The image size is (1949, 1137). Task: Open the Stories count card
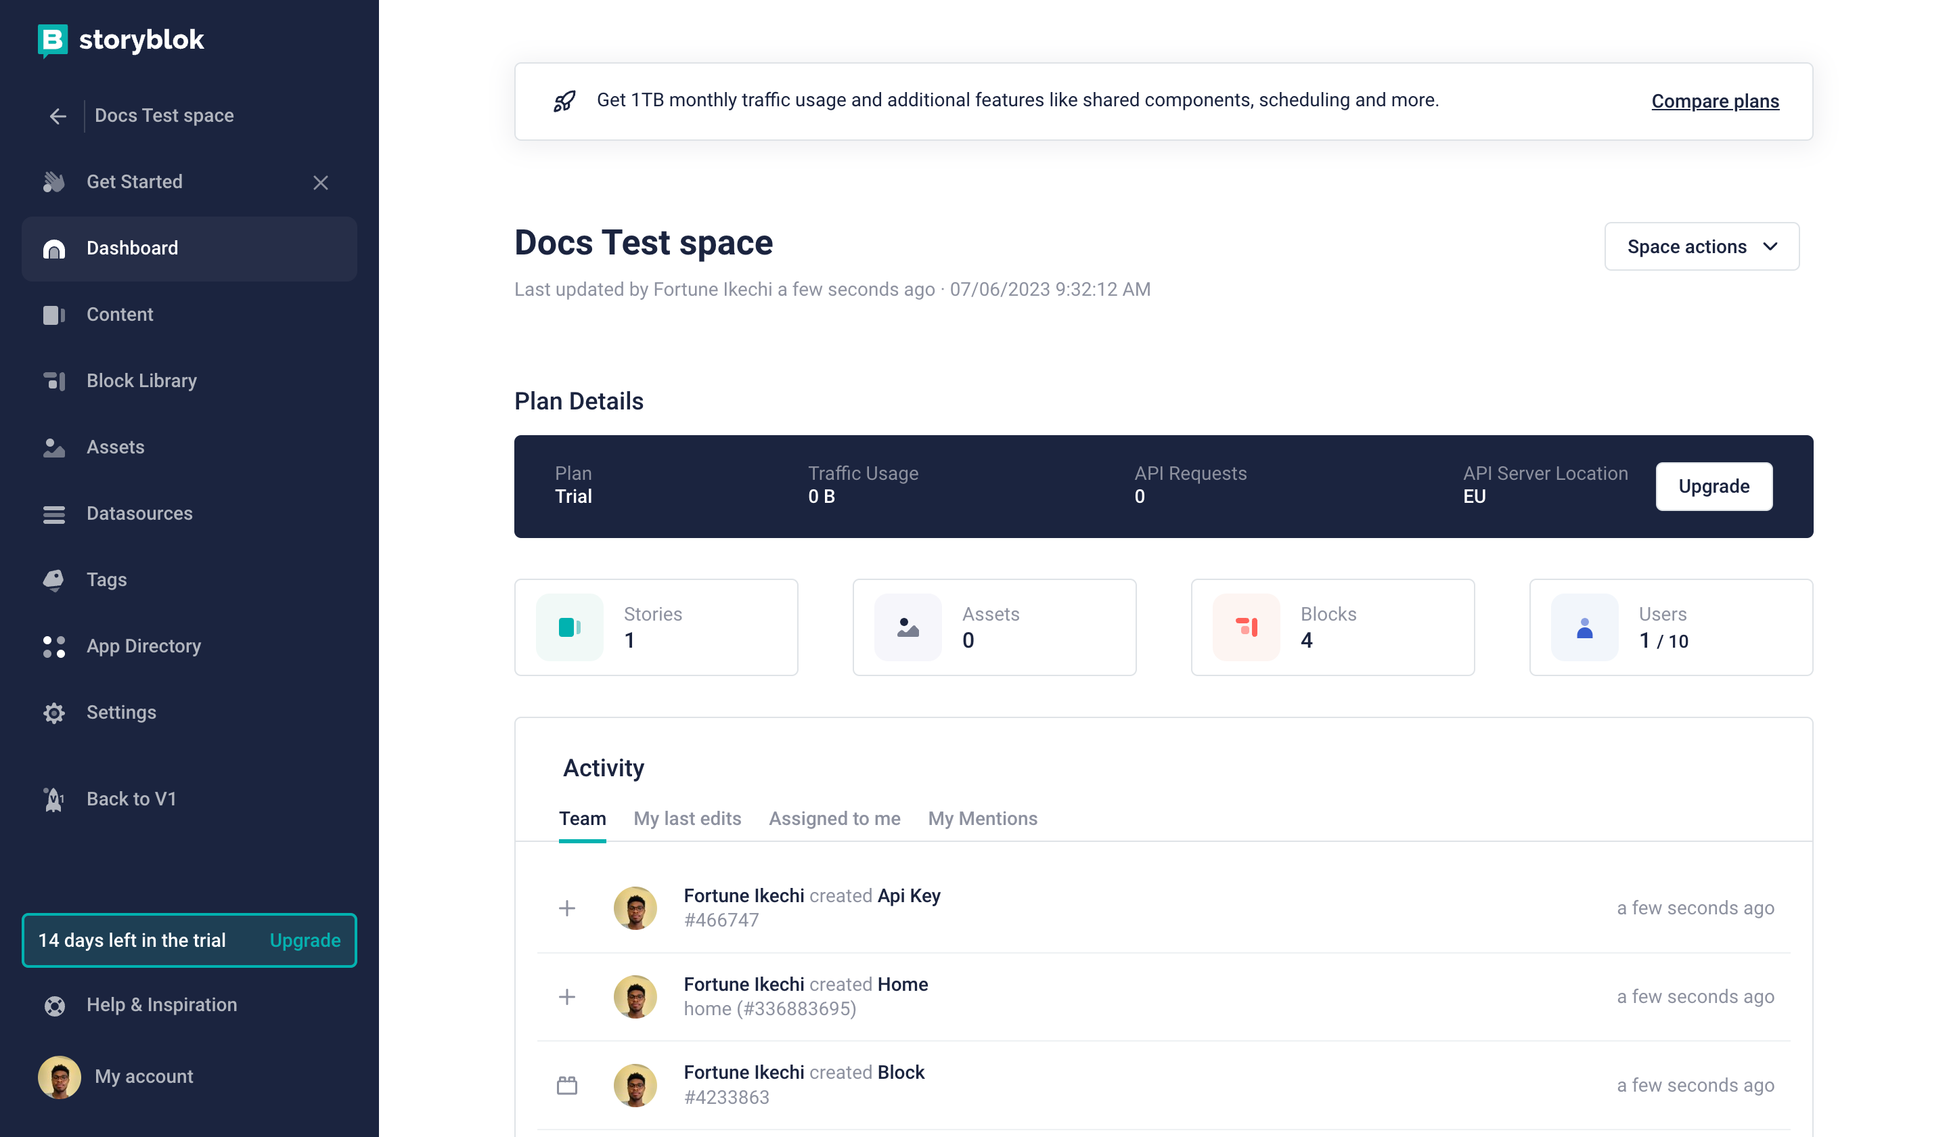pyautogui.click(x=656, y=627)
